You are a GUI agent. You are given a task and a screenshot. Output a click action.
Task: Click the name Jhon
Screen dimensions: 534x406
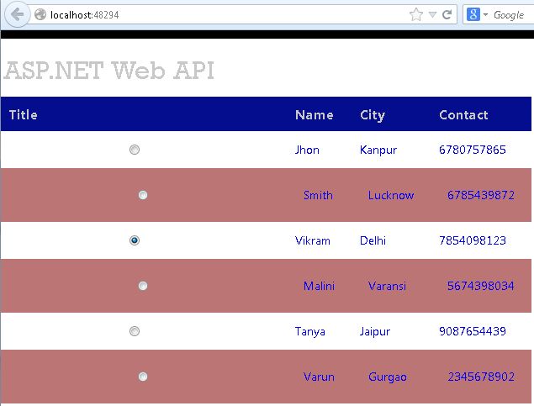pos(307,150)
